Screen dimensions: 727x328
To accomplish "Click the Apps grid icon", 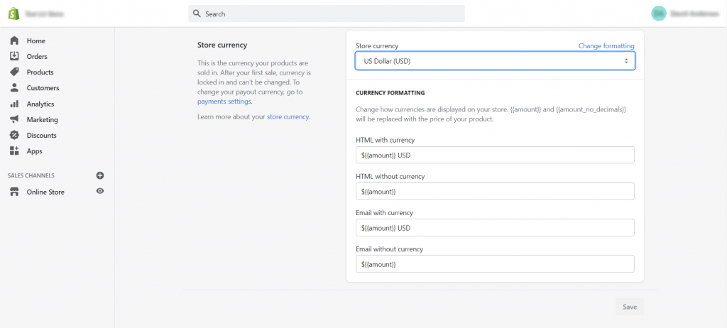I will pos(14,151).
